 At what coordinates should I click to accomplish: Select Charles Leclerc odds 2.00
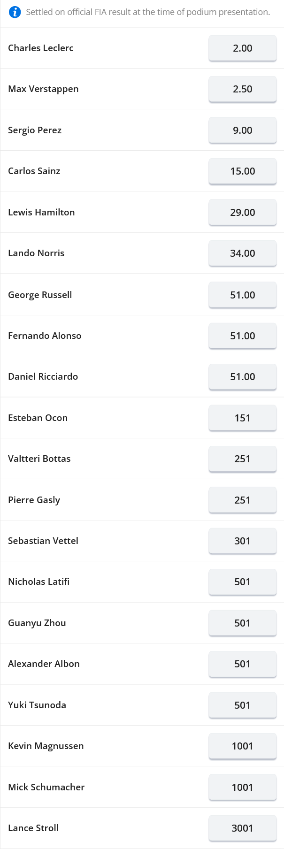242,48
